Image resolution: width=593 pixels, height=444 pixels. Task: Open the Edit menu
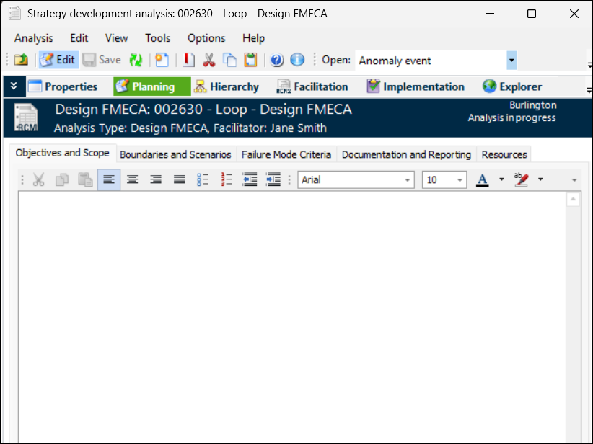point(79,38)
